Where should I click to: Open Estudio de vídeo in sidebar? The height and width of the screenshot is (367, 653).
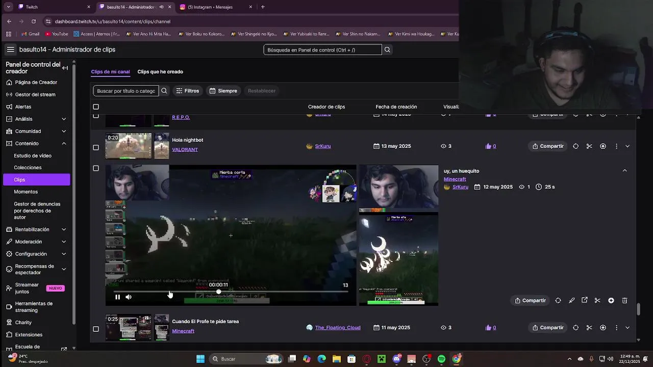tap(33, 155)
